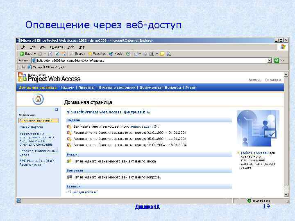Open the Favorites star toolbar button
Image resolution: width=295 pixels, height=221 pixels.
pyautogui.click(x=97, y=54)
